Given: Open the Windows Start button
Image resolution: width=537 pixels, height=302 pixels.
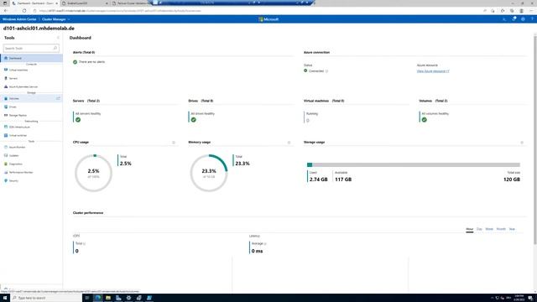Looking at the screenshot, I should click(5, 298).
